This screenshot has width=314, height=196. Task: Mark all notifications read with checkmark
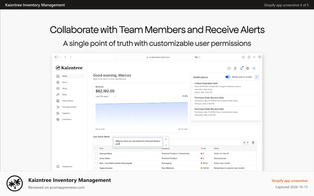pyautogui.click(x=256, y=77)
